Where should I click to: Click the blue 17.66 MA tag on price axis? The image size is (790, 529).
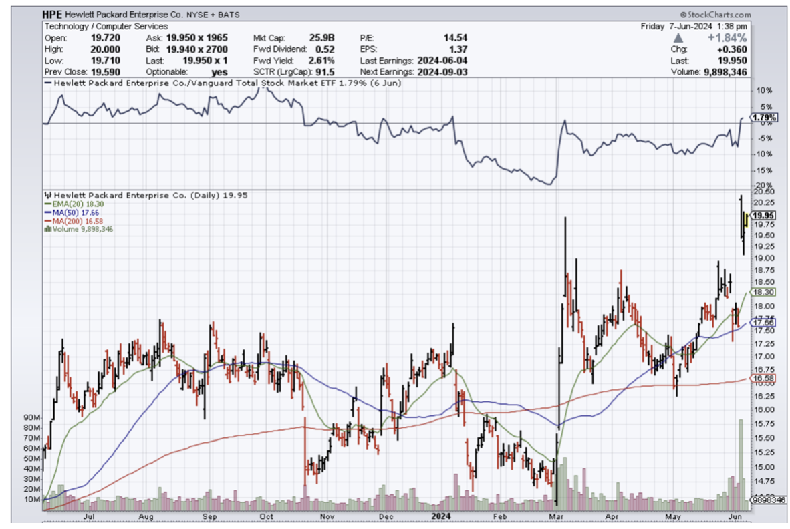tap(763, 322)
